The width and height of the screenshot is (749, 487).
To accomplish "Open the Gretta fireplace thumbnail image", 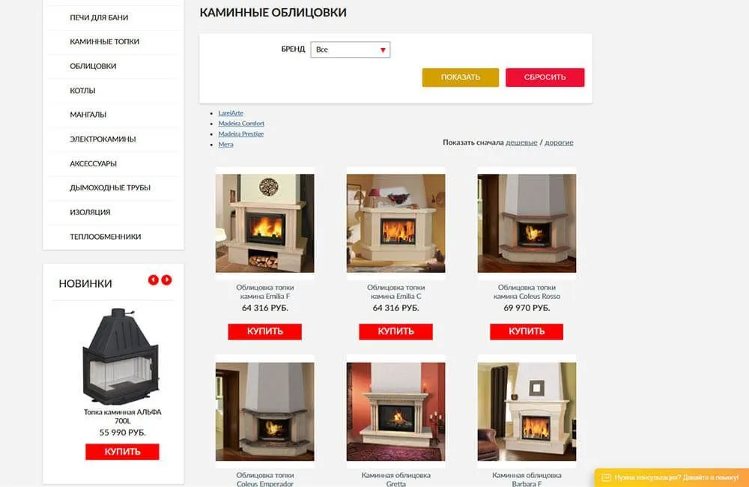I will (x=396, y=411).
